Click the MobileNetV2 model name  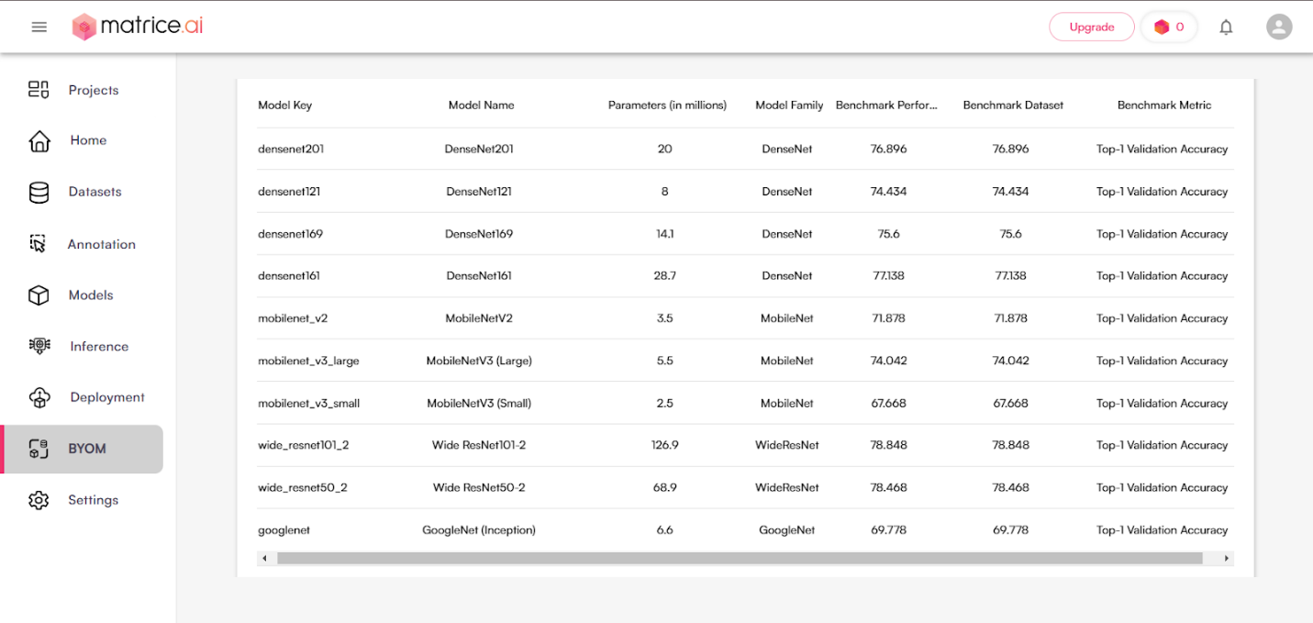[x=479, y=318]
